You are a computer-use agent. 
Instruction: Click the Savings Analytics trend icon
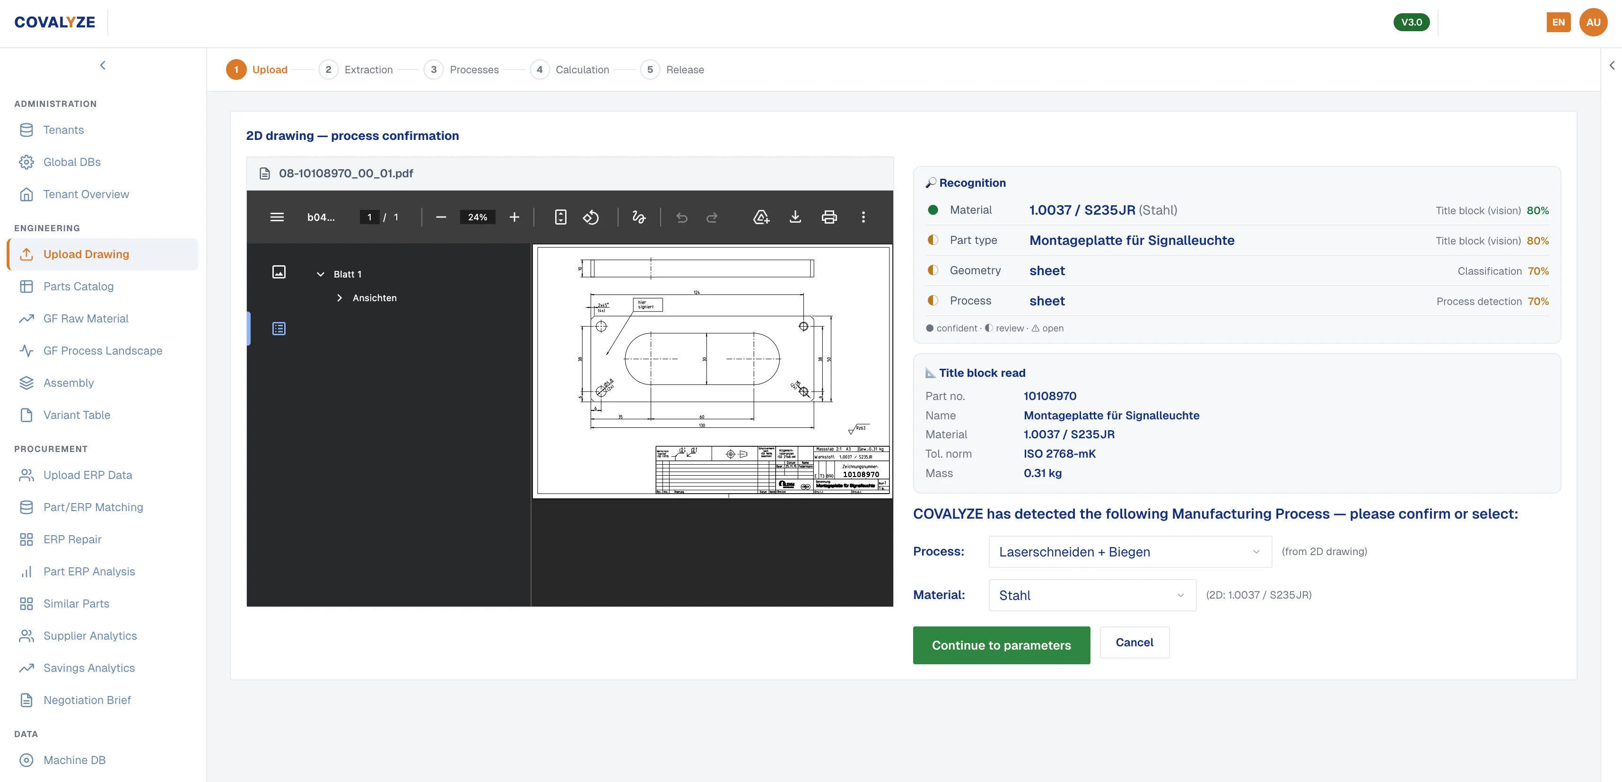pyautogui.click(x=26, y=668)
